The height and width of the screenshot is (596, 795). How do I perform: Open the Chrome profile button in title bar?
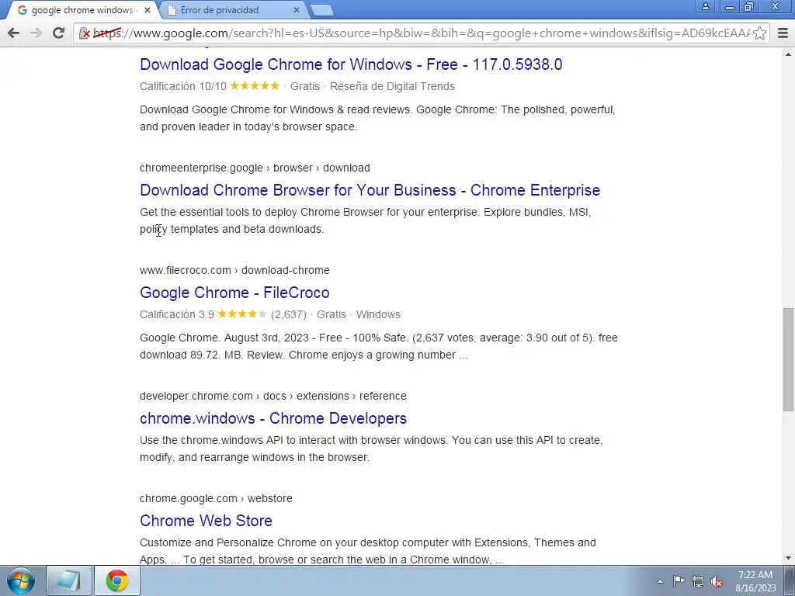point(705,6)
